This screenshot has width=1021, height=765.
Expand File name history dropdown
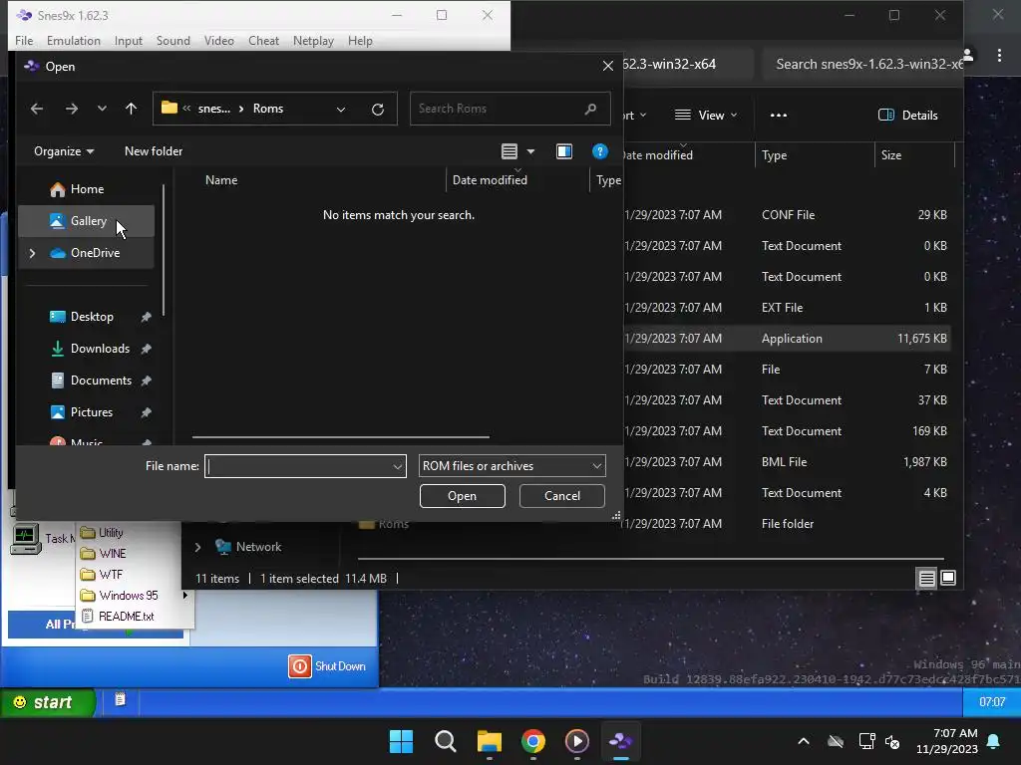397,466
